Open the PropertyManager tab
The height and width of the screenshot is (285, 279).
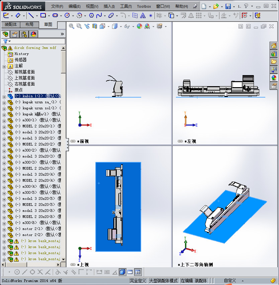click(14, 34)
